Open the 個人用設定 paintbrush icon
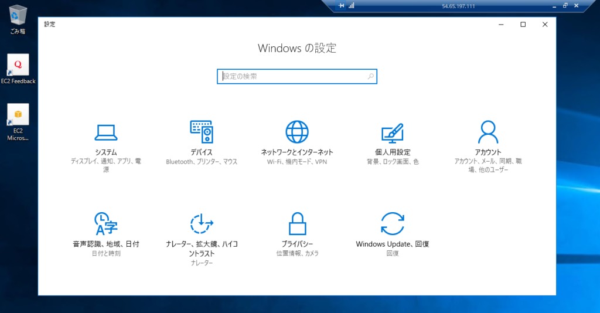The image size is (600, 313). coord(393,133)
